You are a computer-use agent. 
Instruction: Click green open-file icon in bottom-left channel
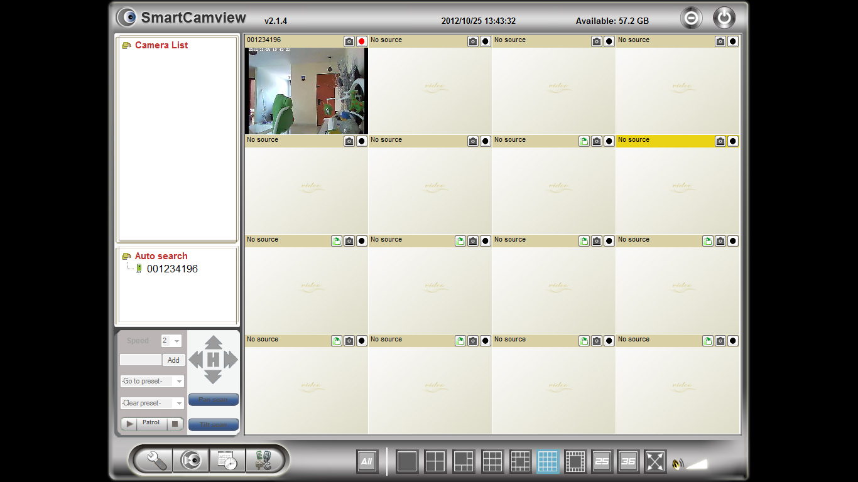pyautogui.click(x=337, y=341)
